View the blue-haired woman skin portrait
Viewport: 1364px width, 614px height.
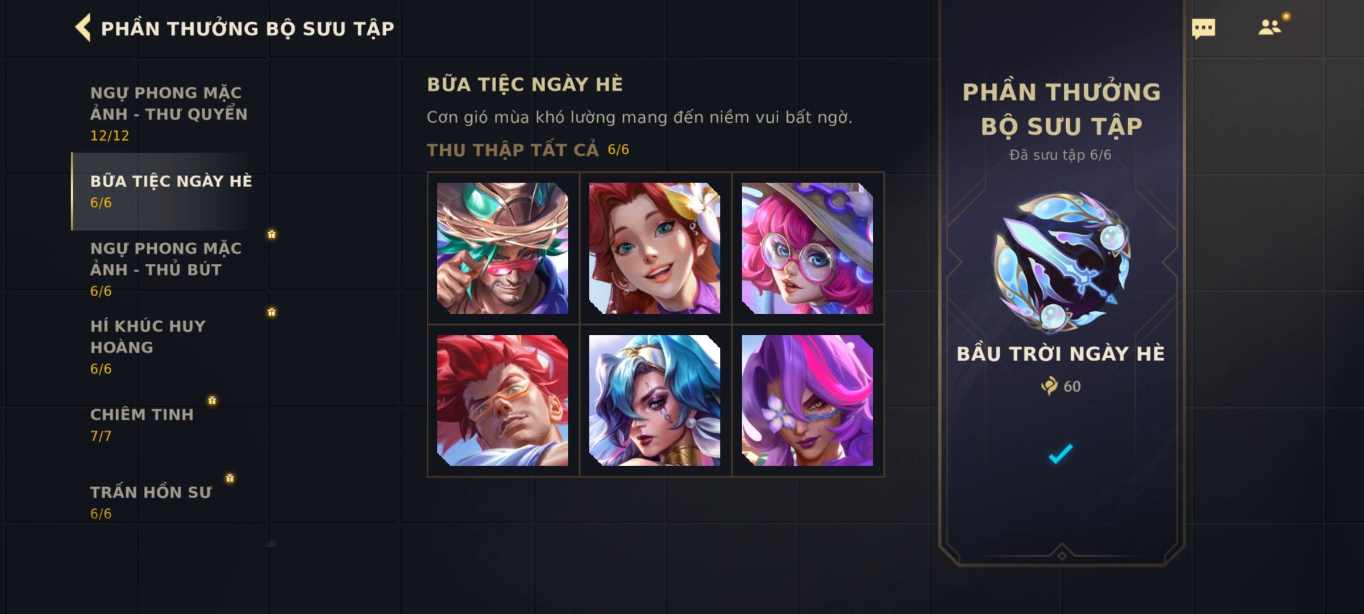coord(655,400)
